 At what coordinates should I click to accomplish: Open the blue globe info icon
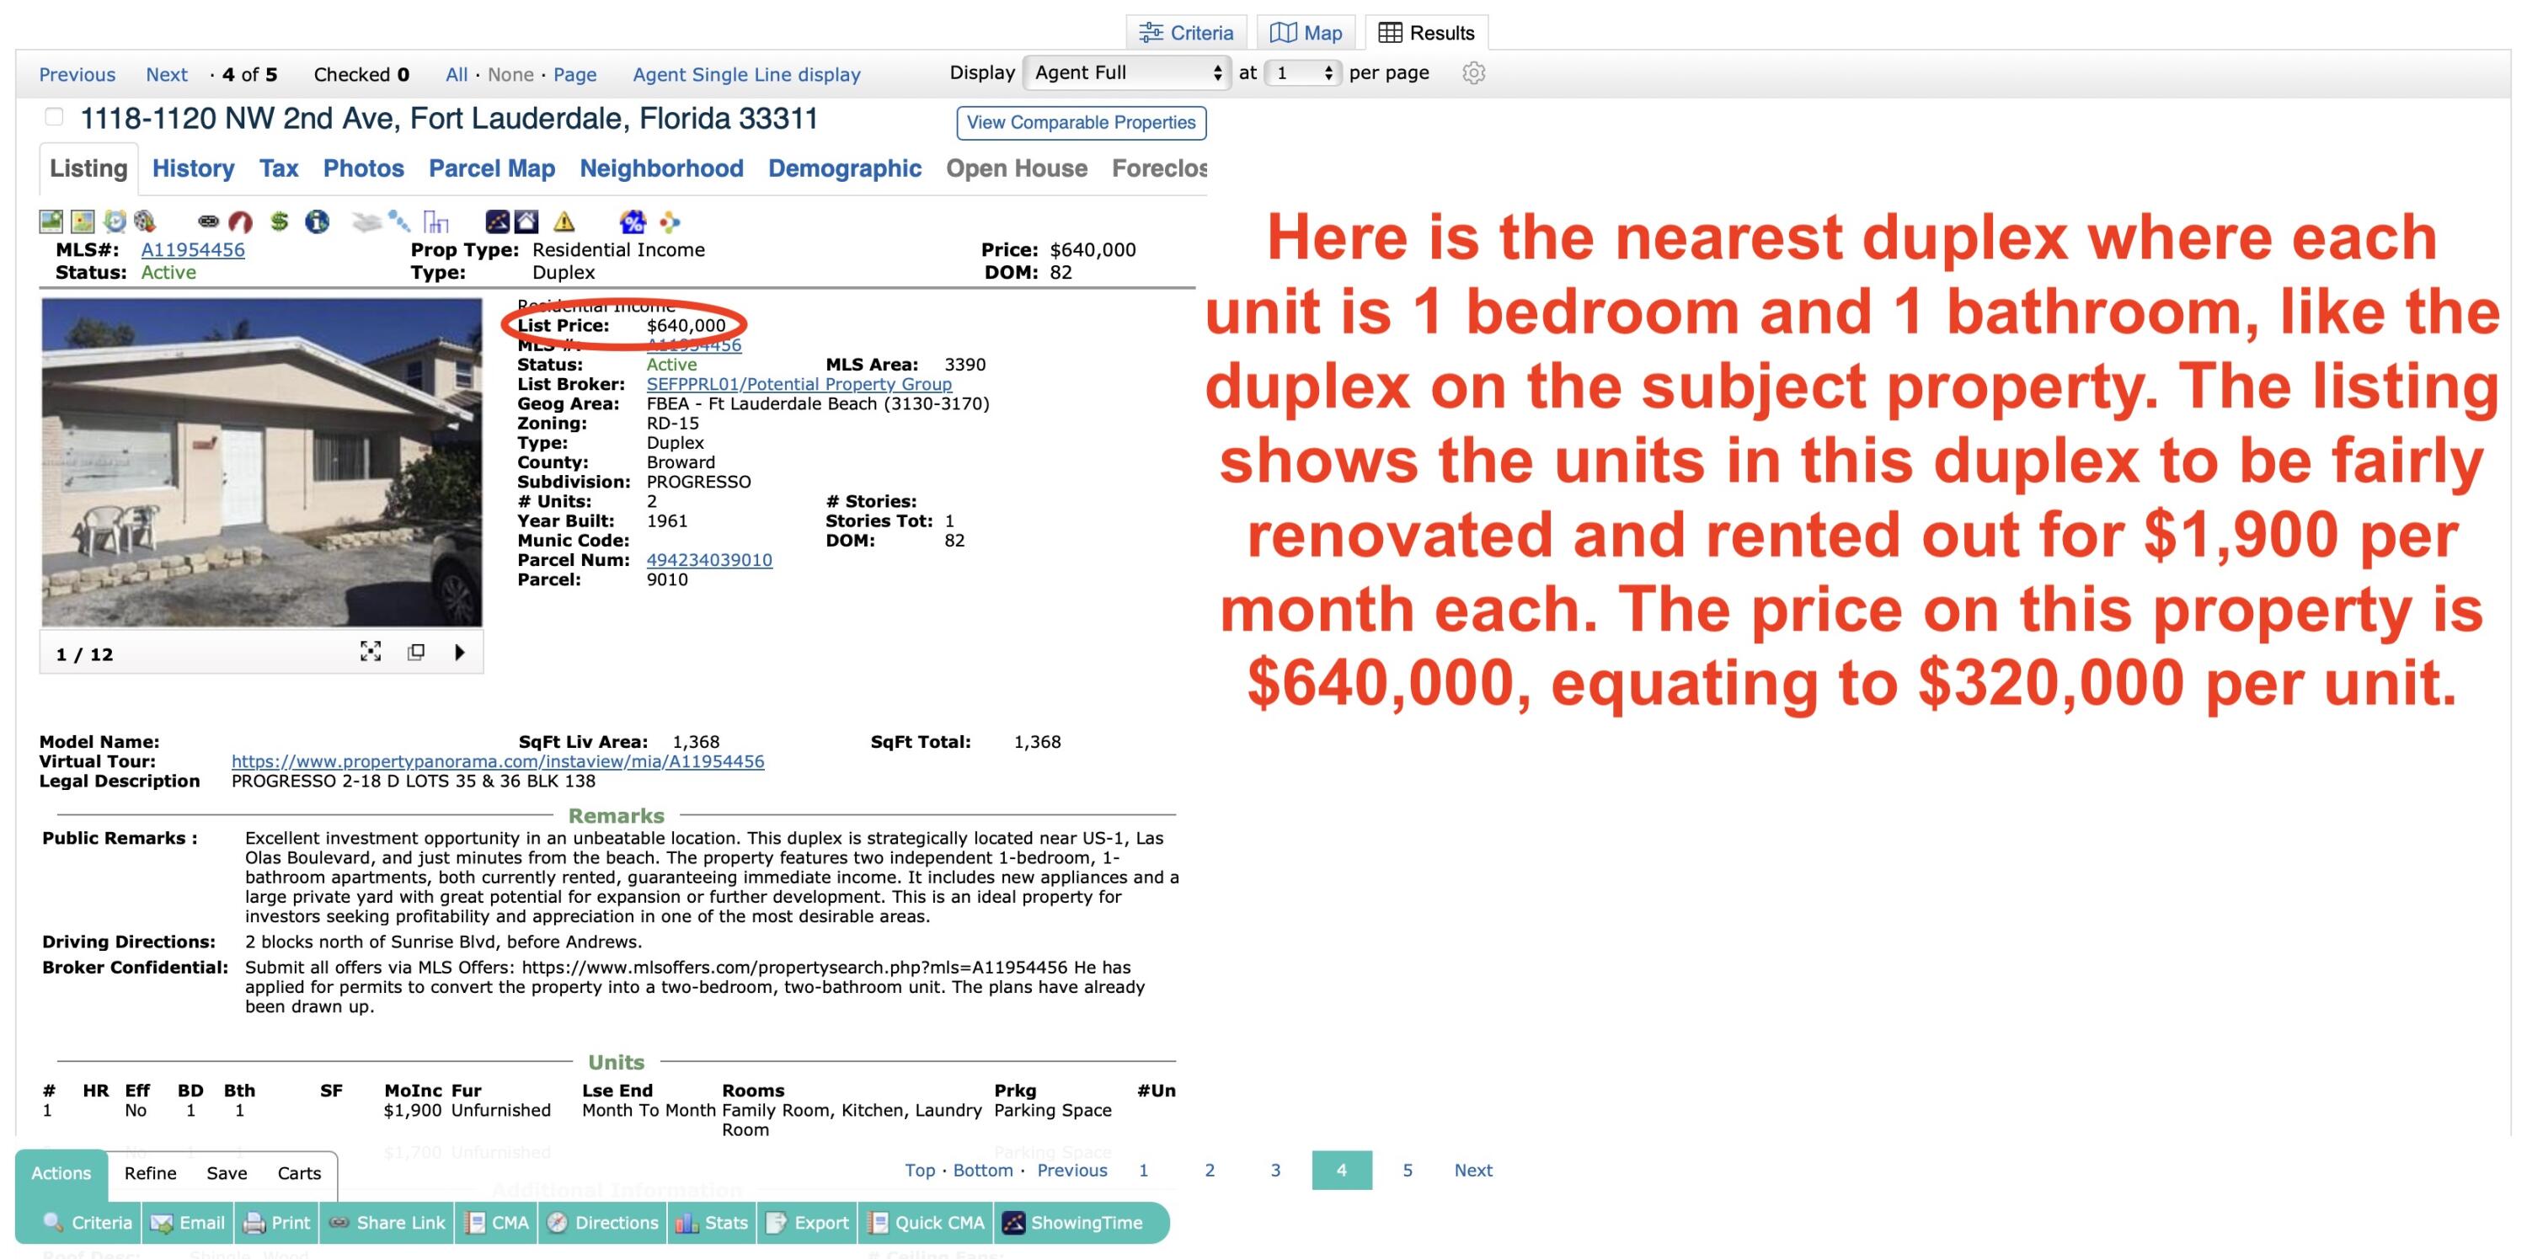[317, 221]
